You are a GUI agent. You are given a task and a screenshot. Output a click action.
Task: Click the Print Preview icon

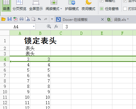27,19
